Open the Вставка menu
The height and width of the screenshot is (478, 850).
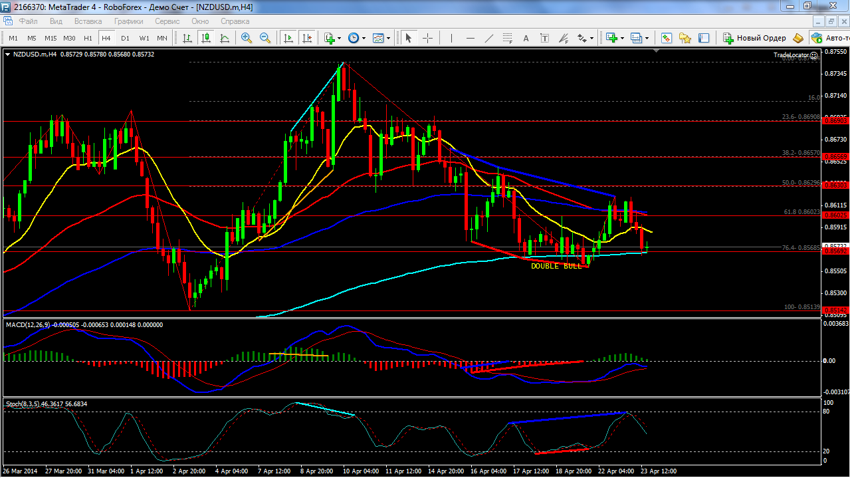[x=88, y=21]
